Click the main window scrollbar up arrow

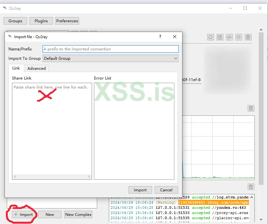point(261,30)
